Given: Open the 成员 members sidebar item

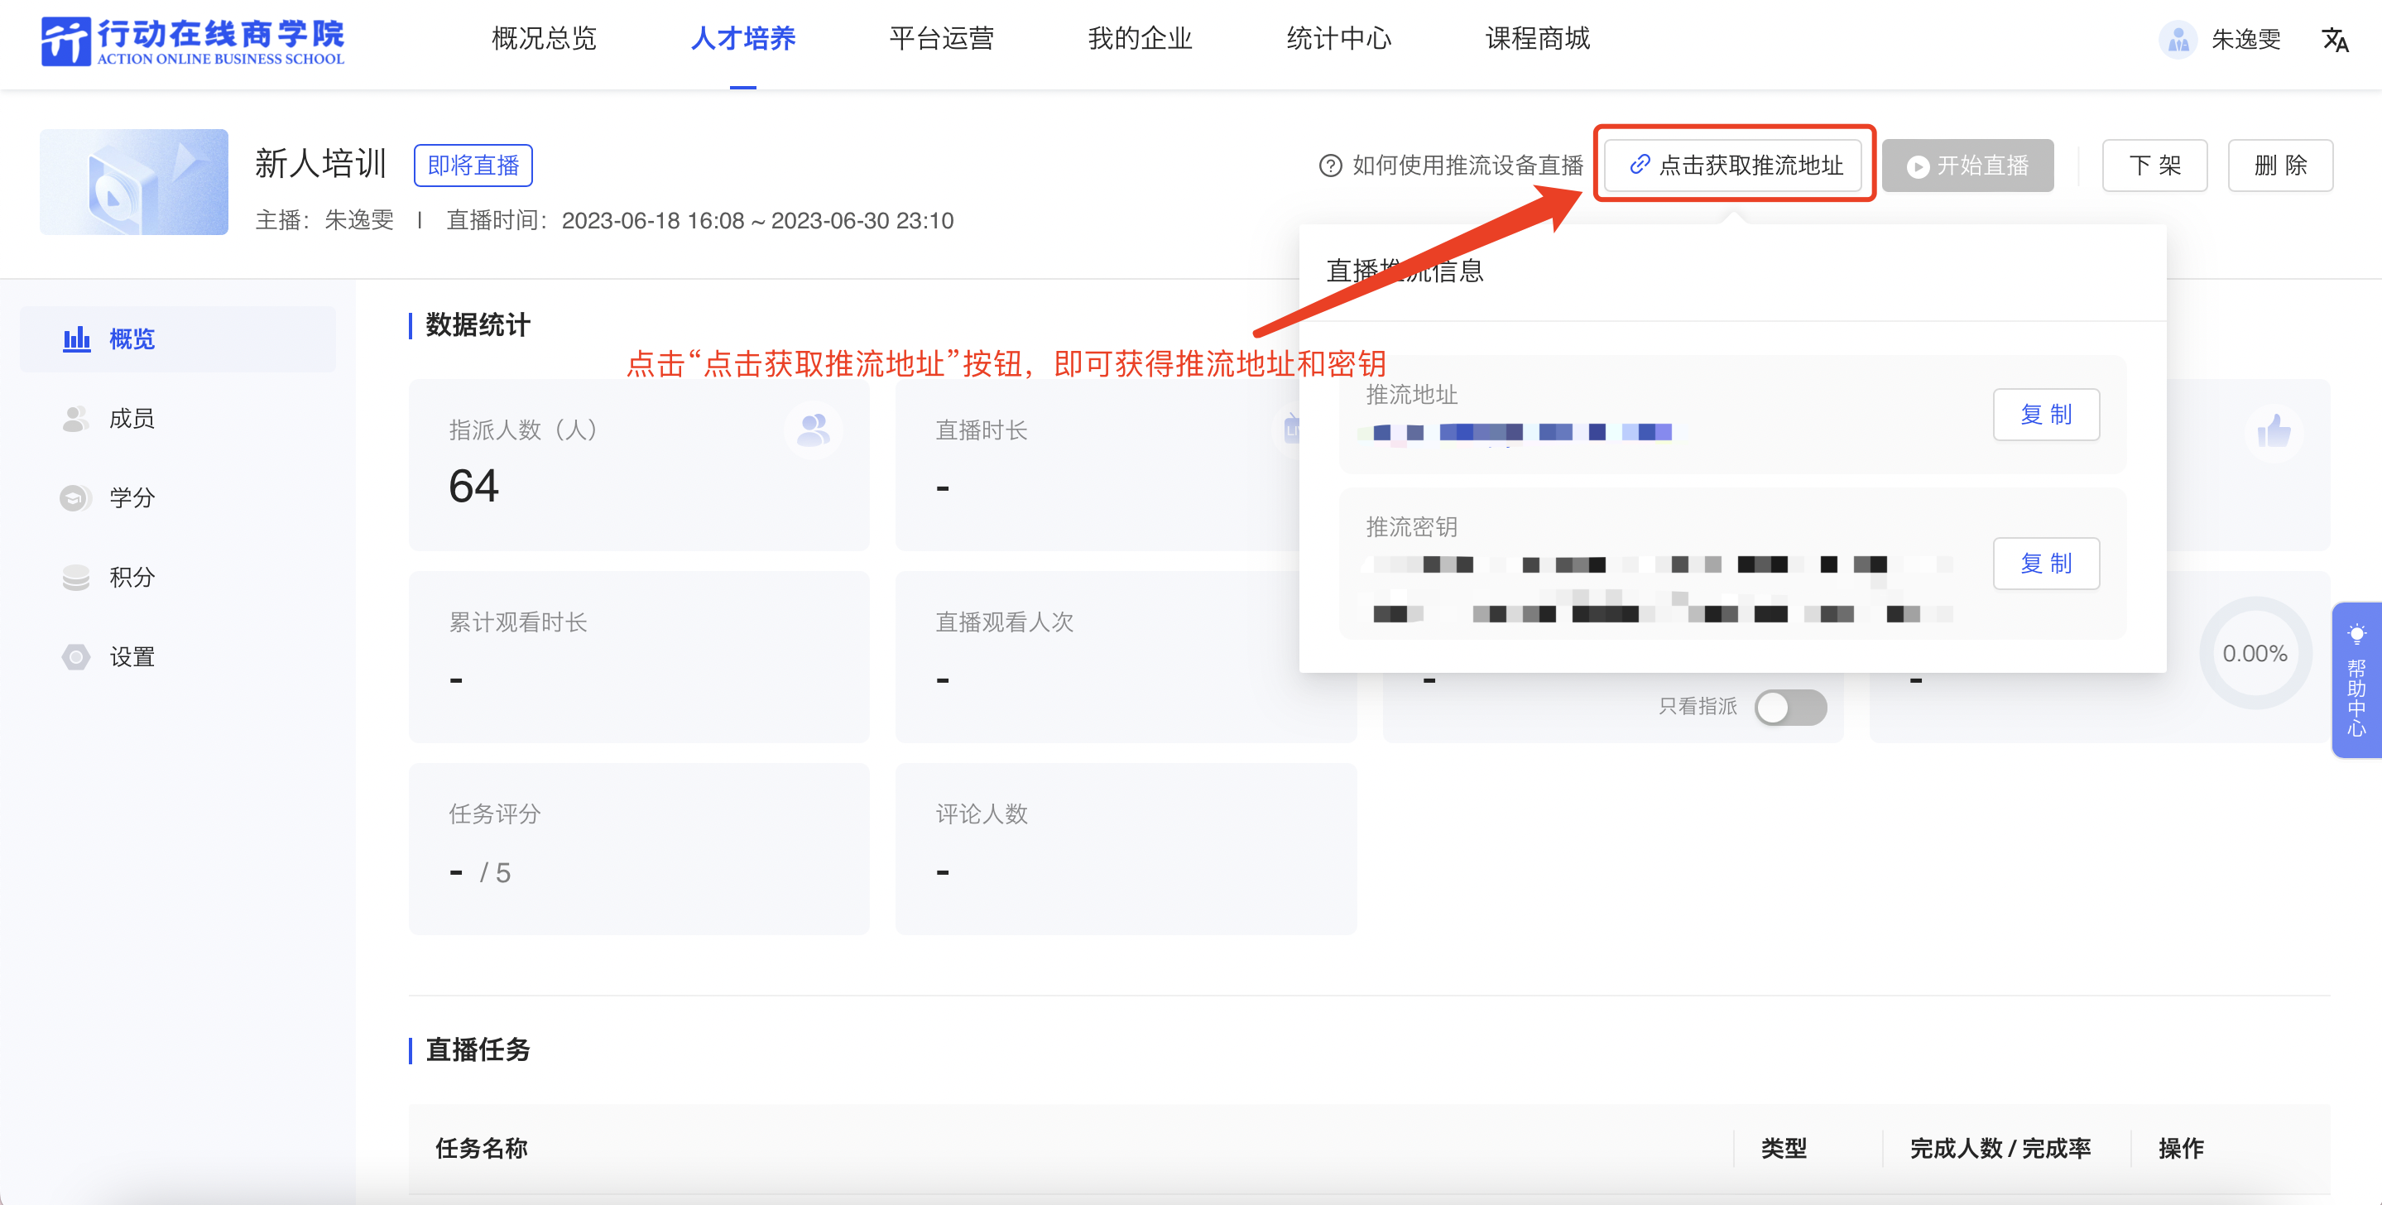Looking at the screenshot, I should (132, 419).
